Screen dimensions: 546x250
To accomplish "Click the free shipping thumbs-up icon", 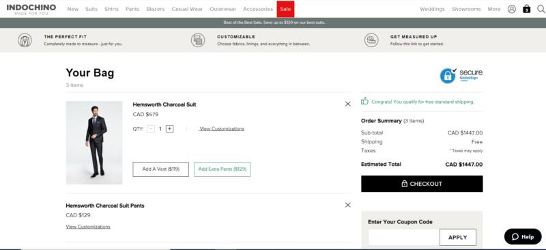I will [364, 101].
